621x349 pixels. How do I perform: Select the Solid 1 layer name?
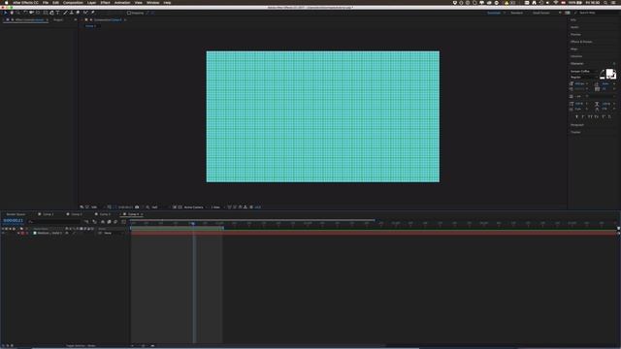49,233
